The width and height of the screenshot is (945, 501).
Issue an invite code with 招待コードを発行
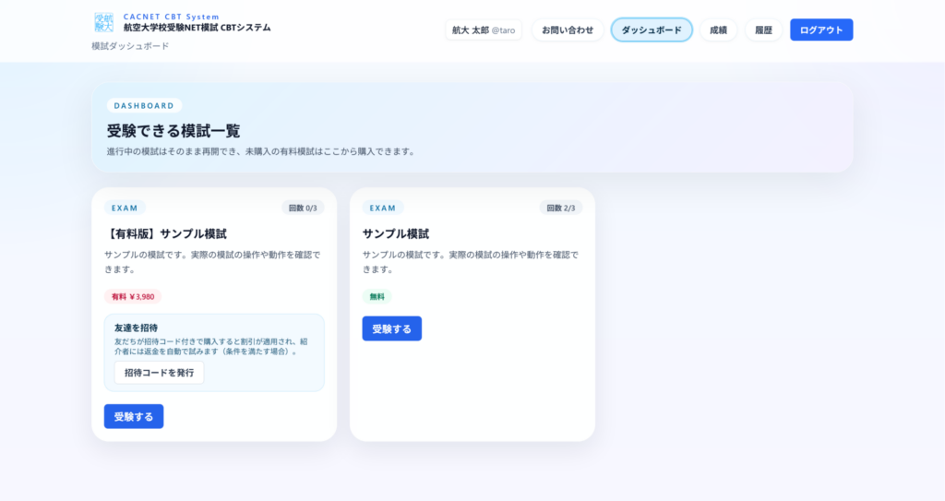pos(159,373)
